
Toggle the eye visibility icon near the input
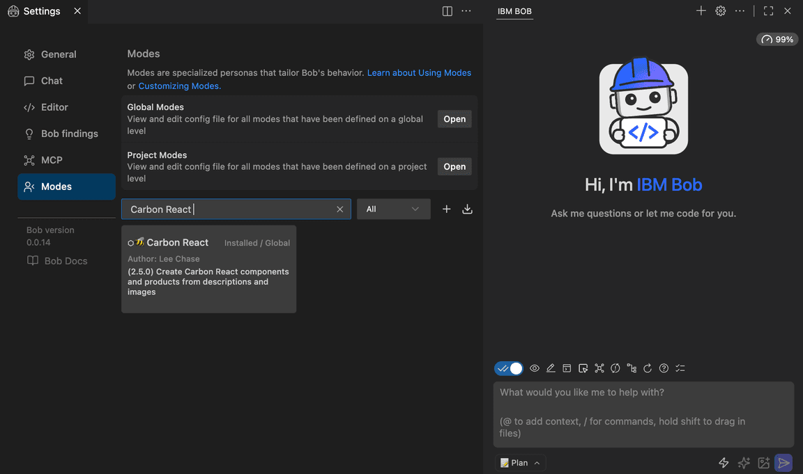(x=535, y=368)
